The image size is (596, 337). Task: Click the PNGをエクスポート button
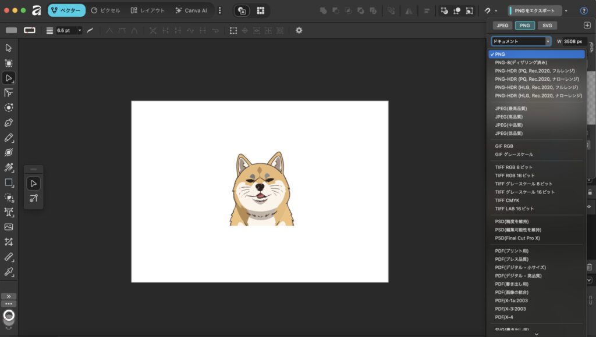pos(535,10)
